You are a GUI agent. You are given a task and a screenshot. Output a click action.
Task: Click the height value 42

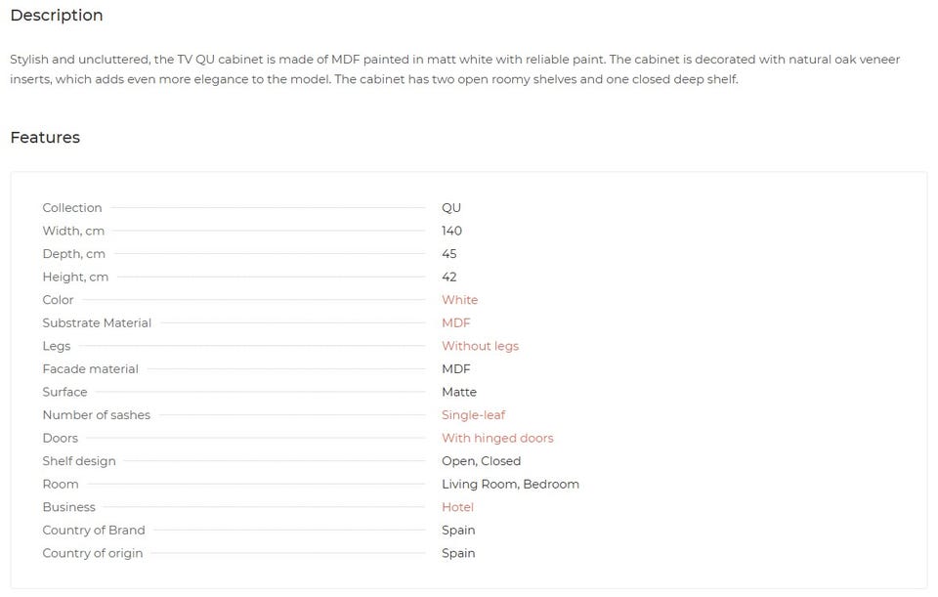[449, 277]
